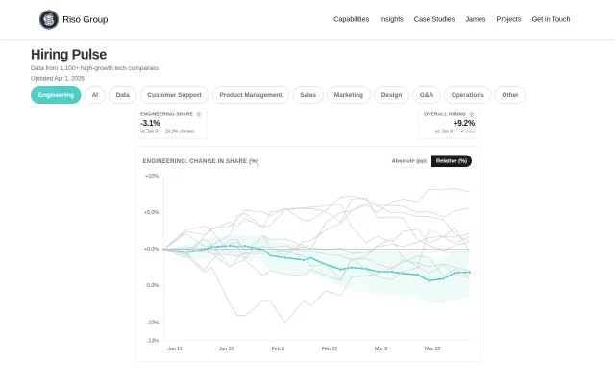This screenshot has width=615, height=384.
Task: Click the Engineering: Change in Share chart title
Action: pyautogui.click(x=201, y=161)
